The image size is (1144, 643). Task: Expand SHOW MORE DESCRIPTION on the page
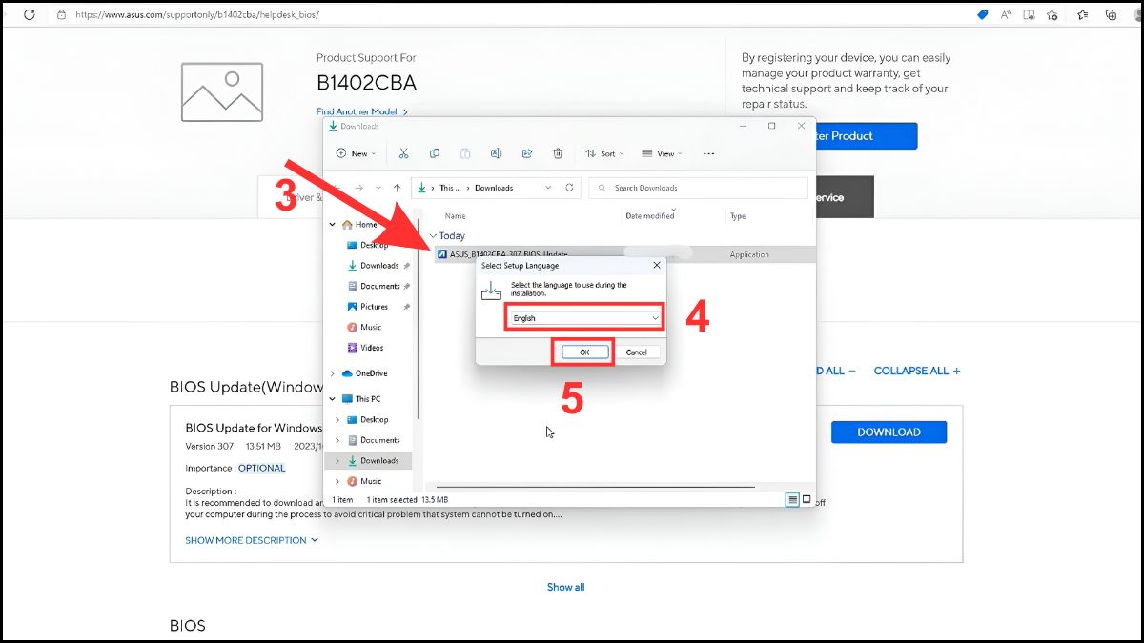252,540
